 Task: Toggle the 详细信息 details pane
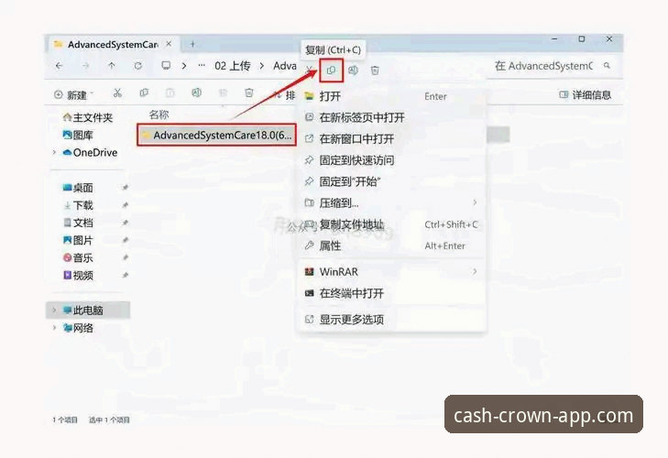[585, 94]
